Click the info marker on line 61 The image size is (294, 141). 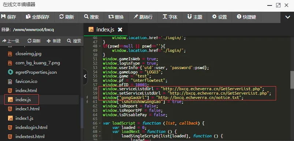87,102
